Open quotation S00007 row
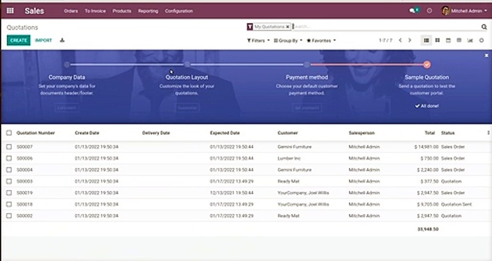This screenshot has height=261, width=492. (246, 147)
